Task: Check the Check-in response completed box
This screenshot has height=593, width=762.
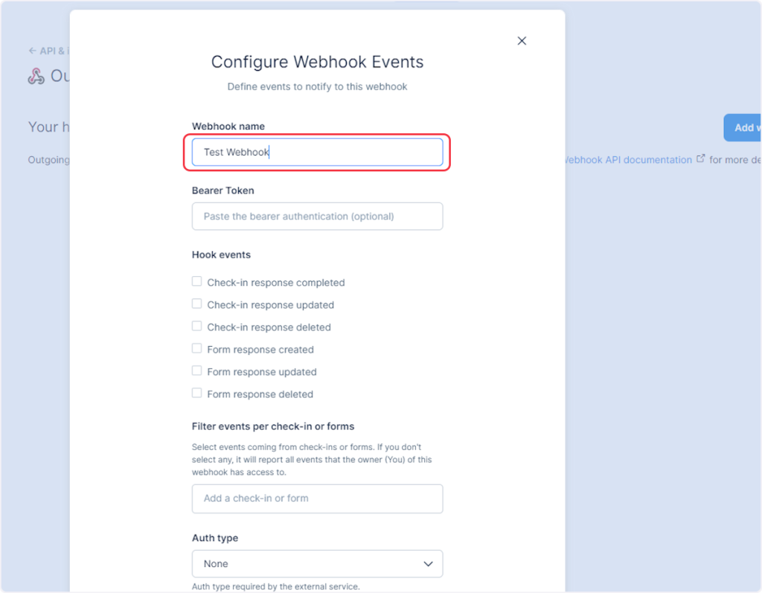Action: (197, 282)
